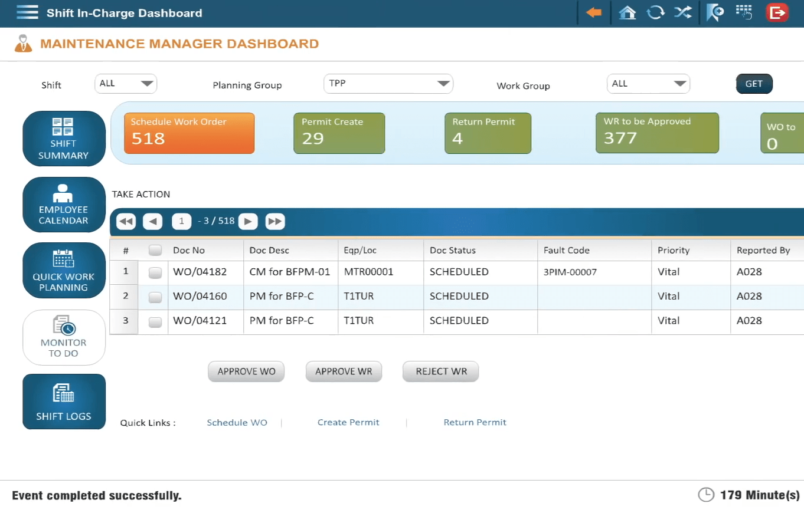The height and width of the screenshot is (513, 804).
Task: Expand the Work Group dropdown
Action: [648, 84]
